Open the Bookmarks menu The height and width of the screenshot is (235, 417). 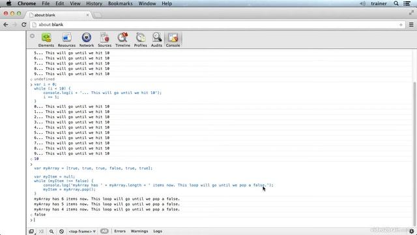[120, 3]
